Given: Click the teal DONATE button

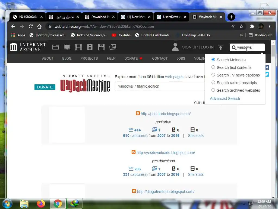Looking at the screenshot, I should pos(45,87).
